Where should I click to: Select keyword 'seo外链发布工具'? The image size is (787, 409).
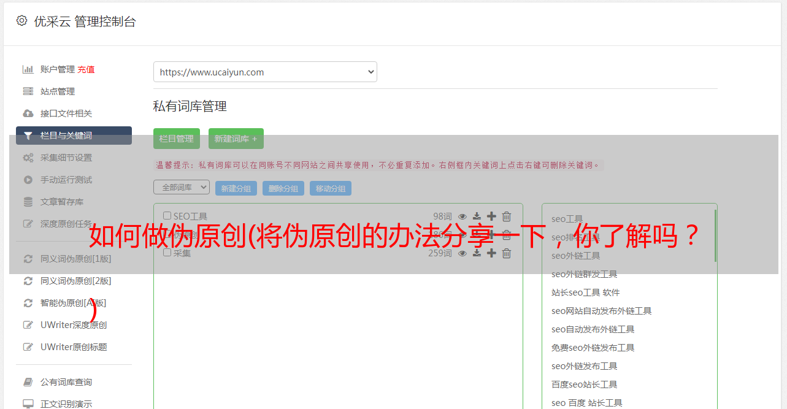pyautogui.click(x=585, y=366)
